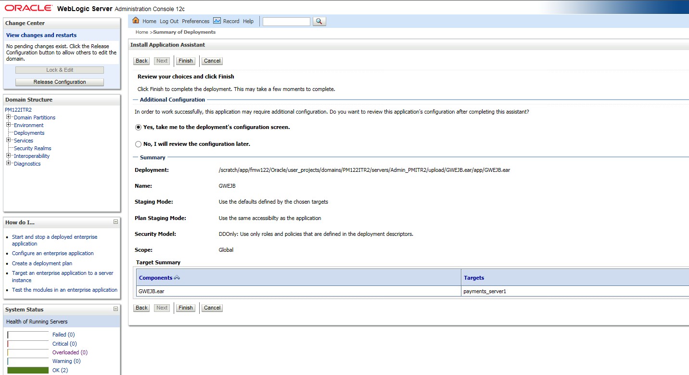Collapse the System Status panel
Image resolution: width=689 pixels, height=375 pixels.
(x=115, y=309)
